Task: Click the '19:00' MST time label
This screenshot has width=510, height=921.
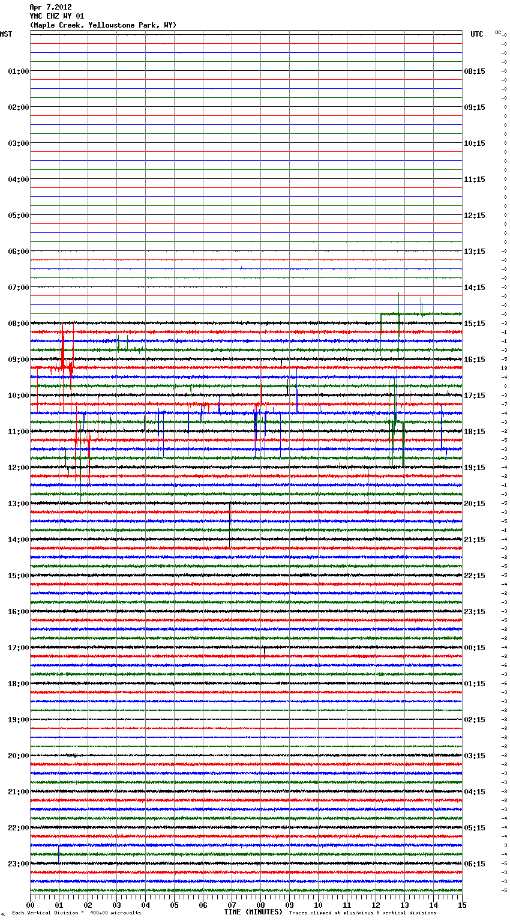Action: tap(19, 720)
